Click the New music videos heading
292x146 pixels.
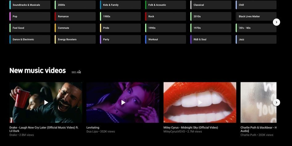tap(38, 71)
